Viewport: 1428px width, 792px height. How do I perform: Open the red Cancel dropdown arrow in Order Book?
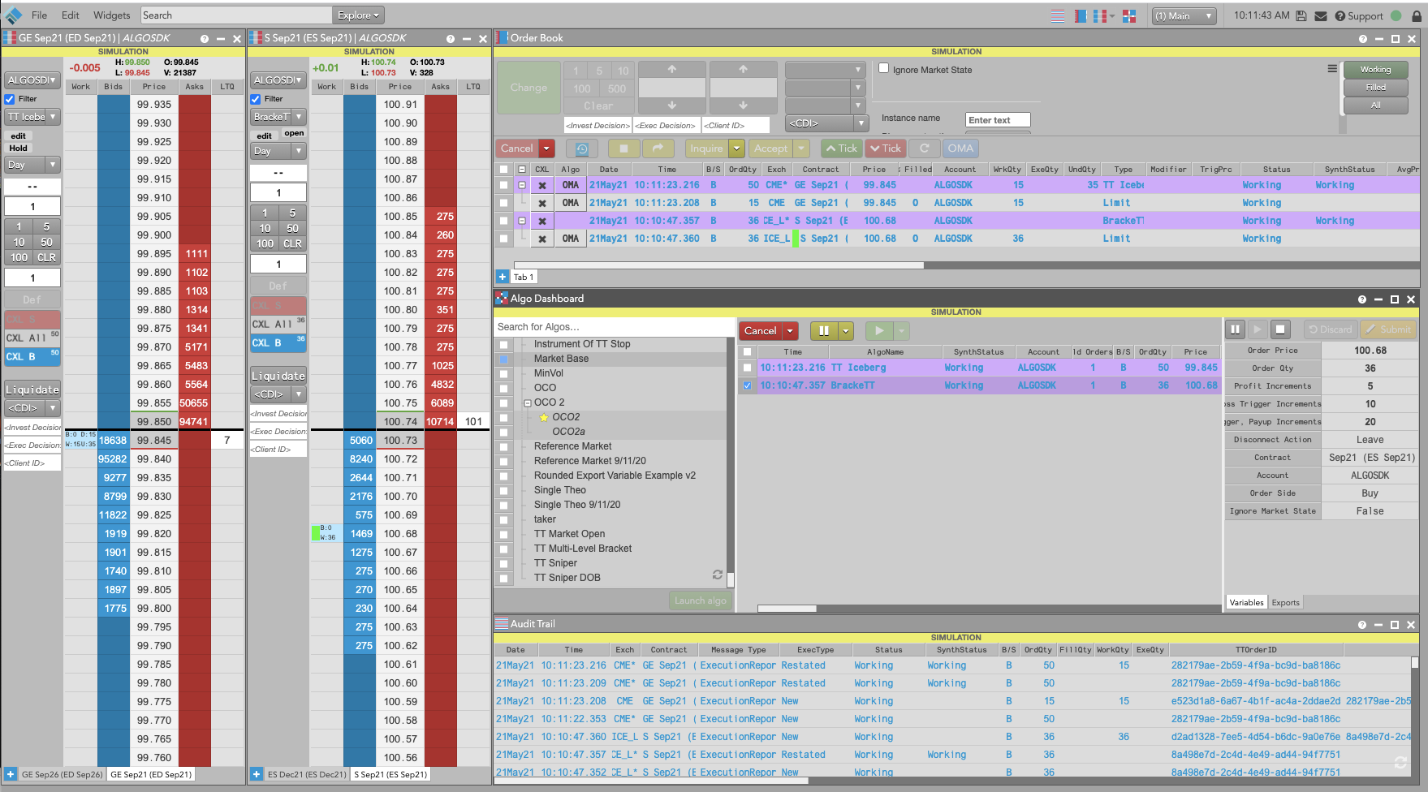[546, 148]
